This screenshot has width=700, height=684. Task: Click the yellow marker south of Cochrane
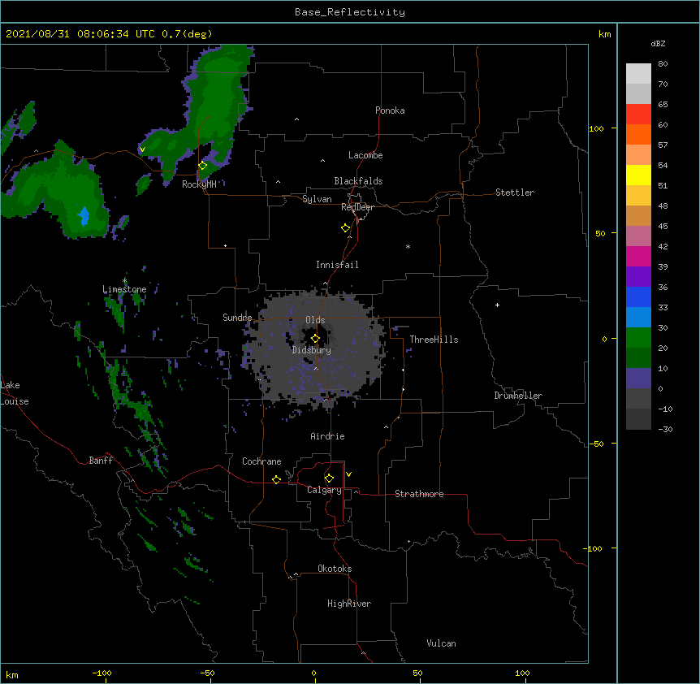pyautogui.click(x=276, y=479)
